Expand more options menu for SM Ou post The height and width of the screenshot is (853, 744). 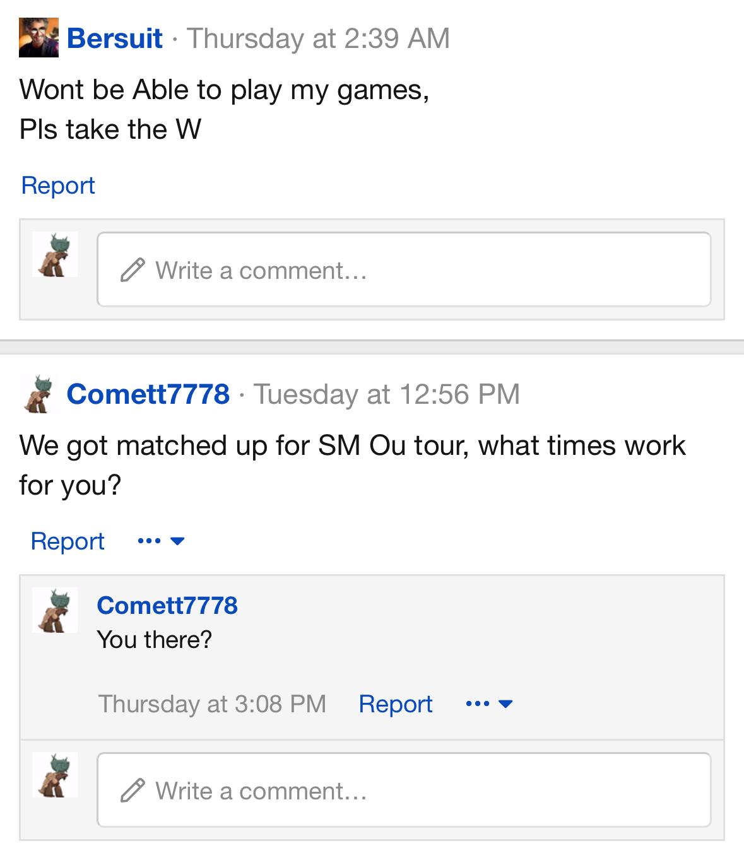point(161,541)
